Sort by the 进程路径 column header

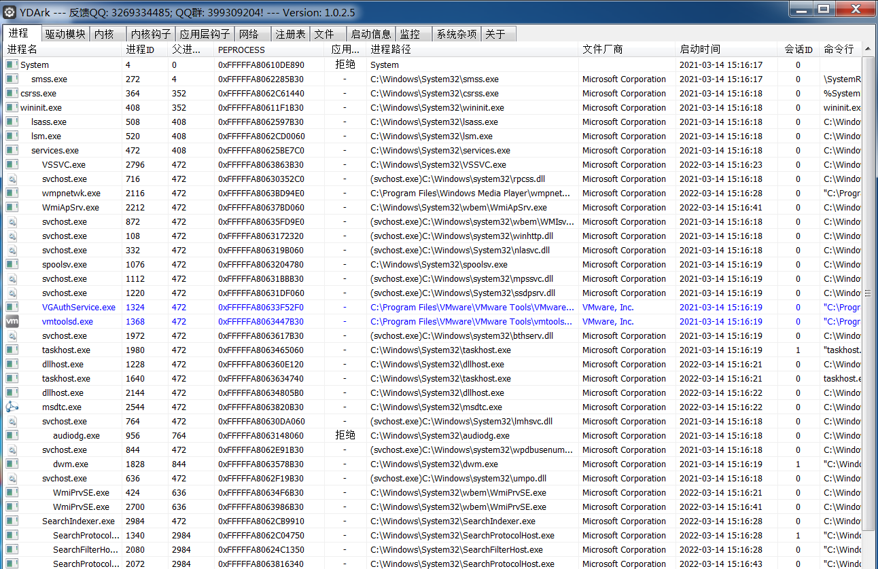click(x=472, y=50)
